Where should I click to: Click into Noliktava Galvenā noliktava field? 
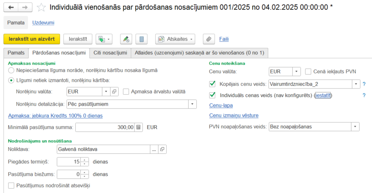click(103, 149)
